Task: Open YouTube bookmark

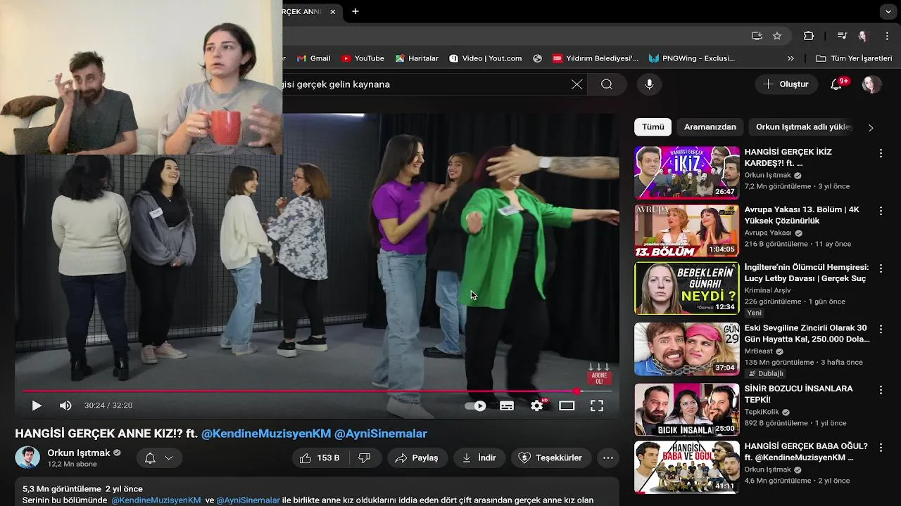Action: 363,58
